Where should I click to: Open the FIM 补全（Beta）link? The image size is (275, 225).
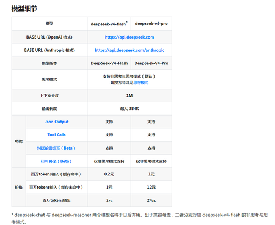tap(56, 161)
